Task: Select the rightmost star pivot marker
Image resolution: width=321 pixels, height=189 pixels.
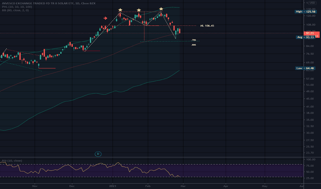Action: click(x=161, y=9)
